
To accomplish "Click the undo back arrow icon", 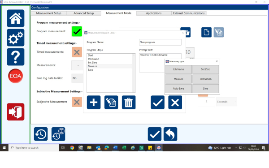I will point(170,134).
